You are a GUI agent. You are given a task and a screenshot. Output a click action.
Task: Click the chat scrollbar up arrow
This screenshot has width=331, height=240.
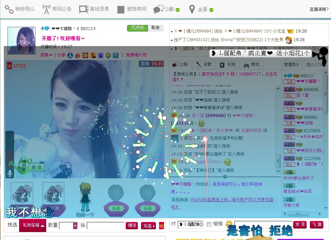point(278,88)
